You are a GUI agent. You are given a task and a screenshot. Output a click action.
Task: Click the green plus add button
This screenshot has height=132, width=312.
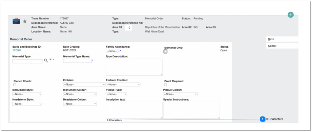tap(291, 15)
